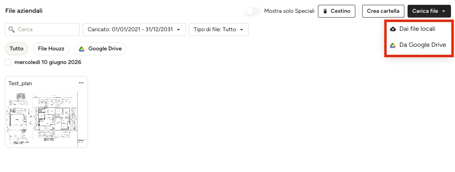
Task: Click the magnifying glass search icon
Action: tap(12, 30)
